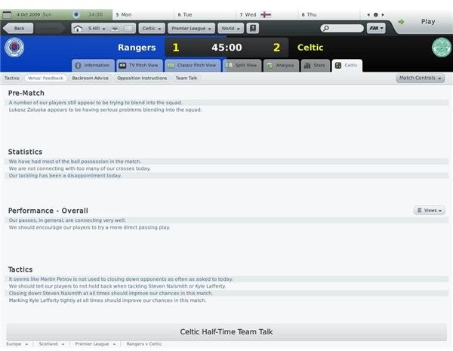Click the green arrow beside Play
453x351 pixels.
point(401,22)
